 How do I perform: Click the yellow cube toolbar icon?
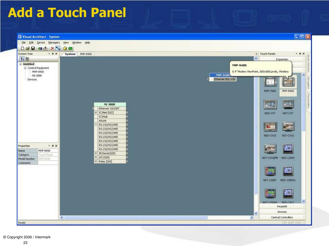[x=65, y=48]
